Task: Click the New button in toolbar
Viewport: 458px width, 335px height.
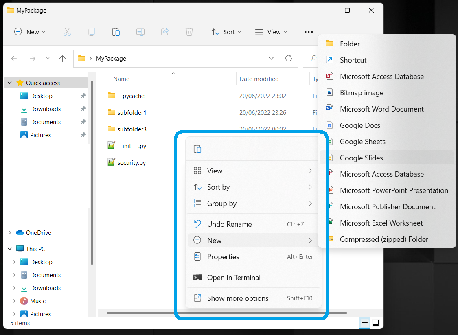Action: (30, 32)
